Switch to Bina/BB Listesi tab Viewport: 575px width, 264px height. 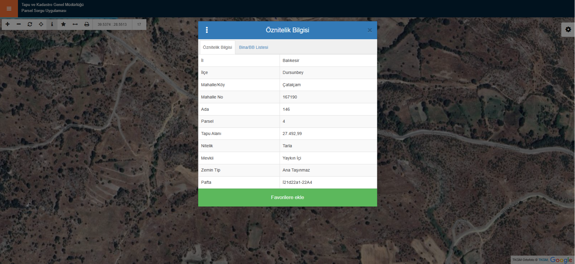click(x=253, y=47)
